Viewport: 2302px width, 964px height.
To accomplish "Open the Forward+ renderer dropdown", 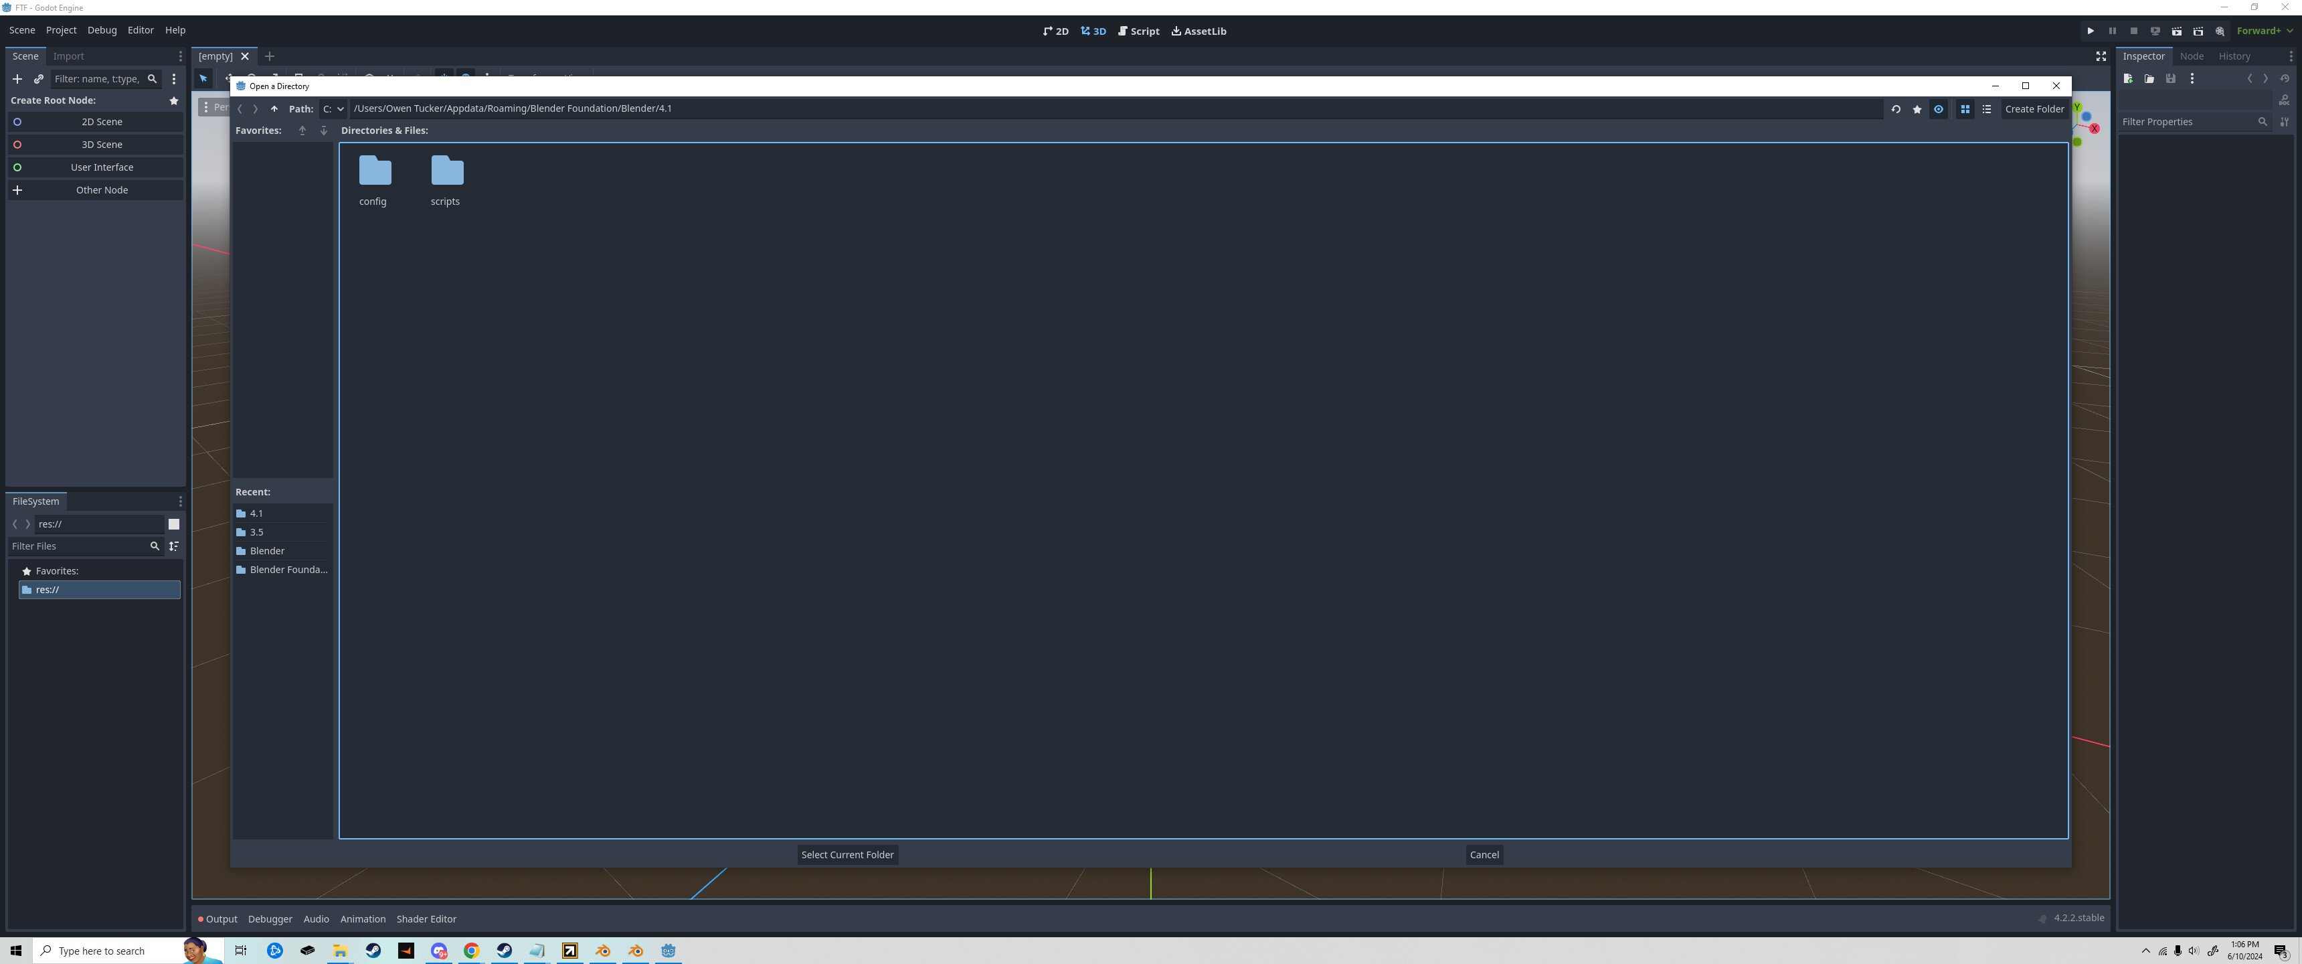I will tap(2265, 31).
